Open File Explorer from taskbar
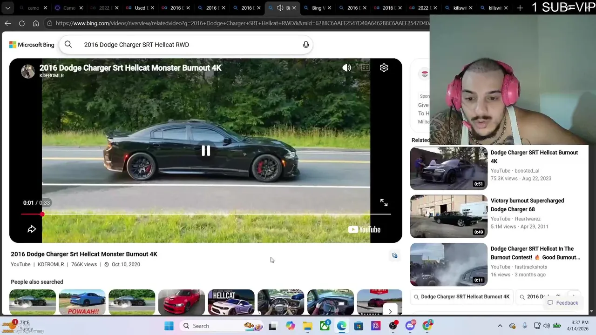Viewport: 596px width, 335px height. 307,326
